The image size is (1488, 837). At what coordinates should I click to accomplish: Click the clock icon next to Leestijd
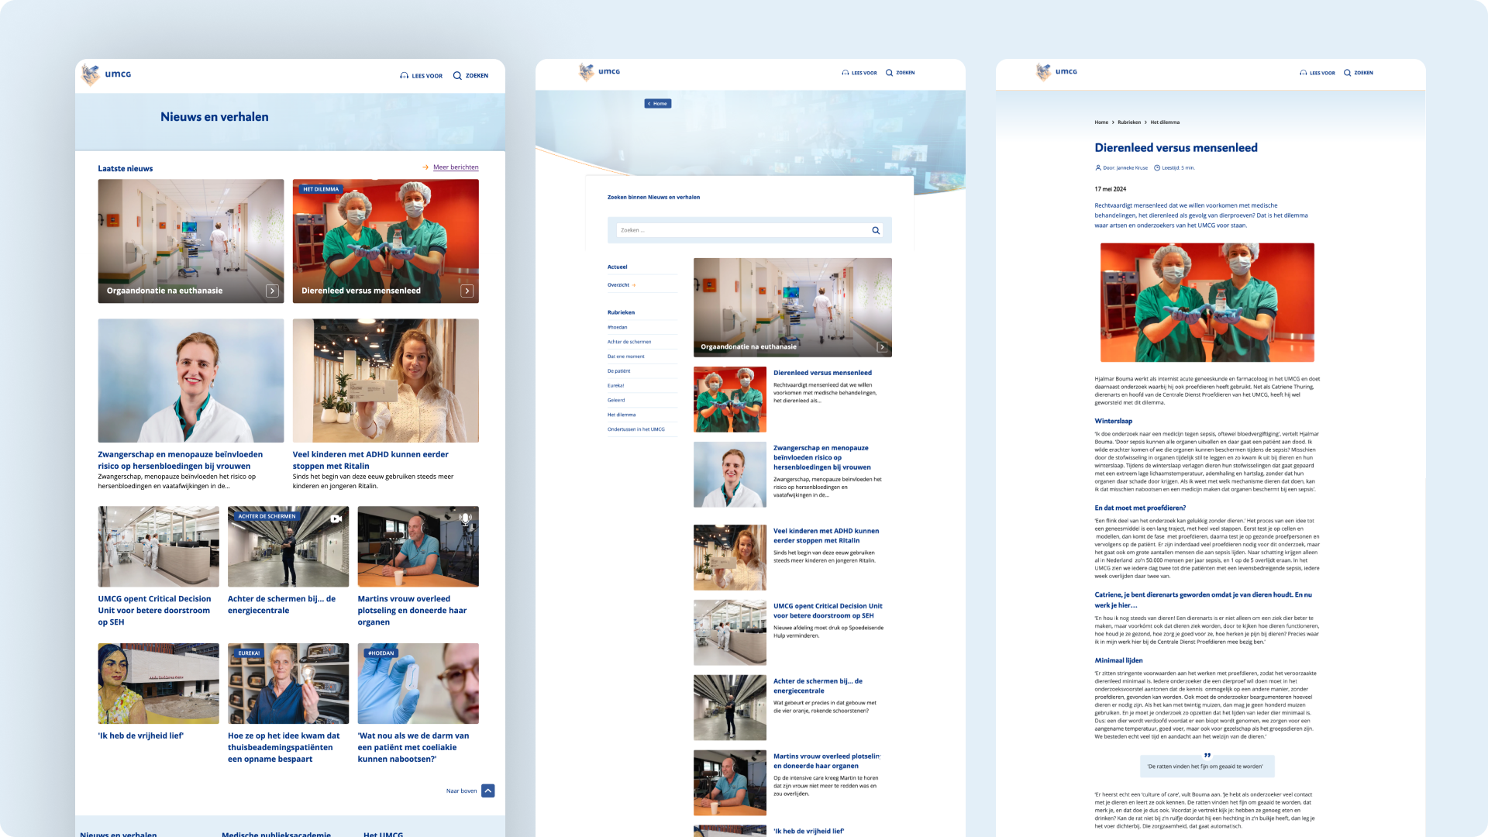click(1157, 168)
